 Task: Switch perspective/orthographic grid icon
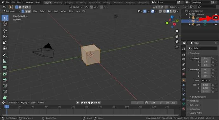coord(177,47)
